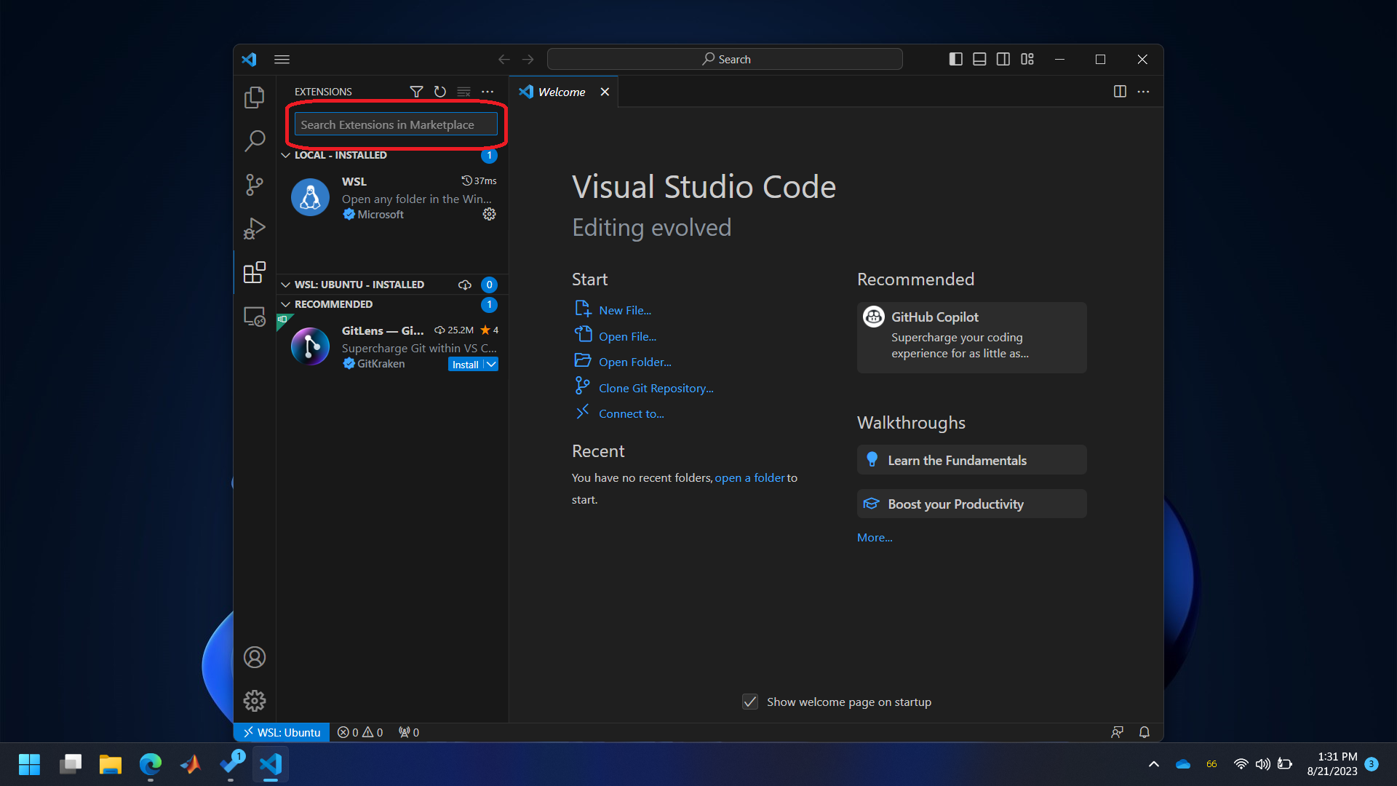The height and width of the screenshot is (786, 1397).
Task: Click WSL: Ubuntu remote status button
Action: pos(282,732)
